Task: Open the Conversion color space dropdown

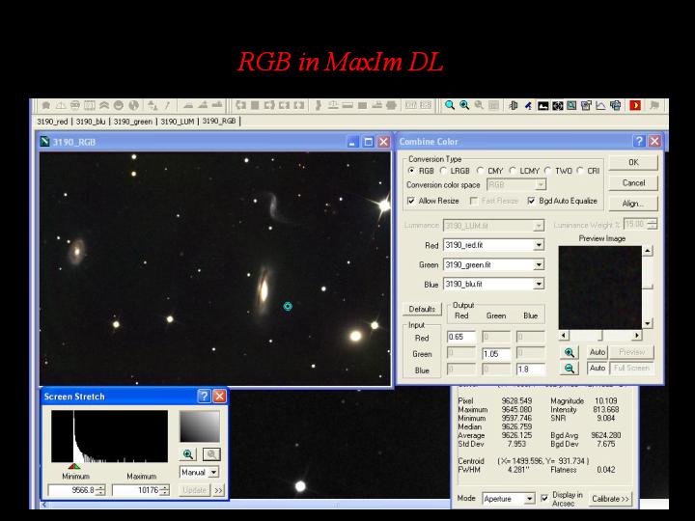Action: coord(541,184)
